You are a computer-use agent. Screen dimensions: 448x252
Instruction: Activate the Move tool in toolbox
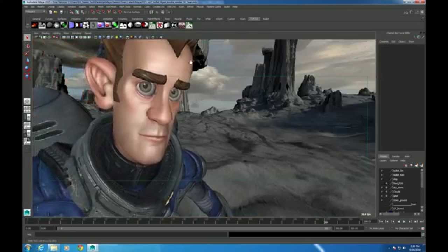(x=27, y=61)
